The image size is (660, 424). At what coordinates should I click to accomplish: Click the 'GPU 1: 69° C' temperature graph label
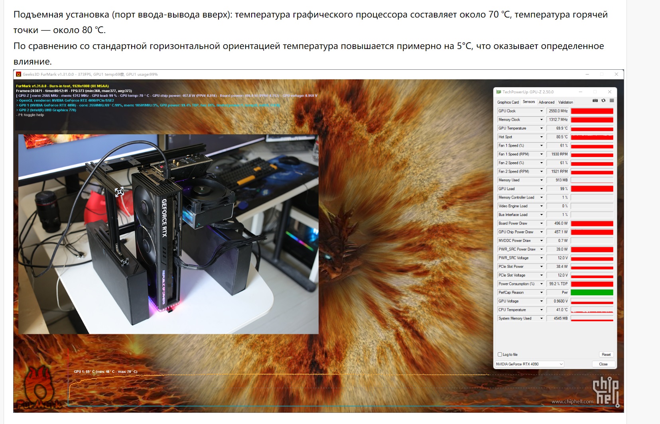[x=106, y=372]
